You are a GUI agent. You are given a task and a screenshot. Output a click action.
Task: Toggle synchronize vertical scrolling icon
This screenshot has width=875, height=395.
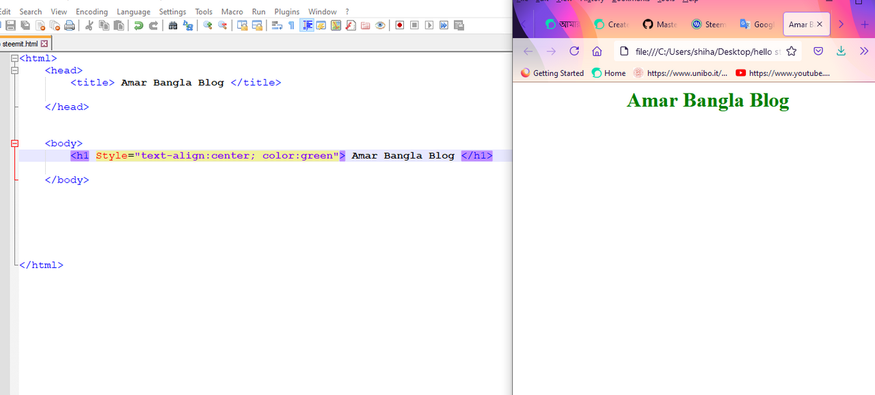click(x=242, y=25)
